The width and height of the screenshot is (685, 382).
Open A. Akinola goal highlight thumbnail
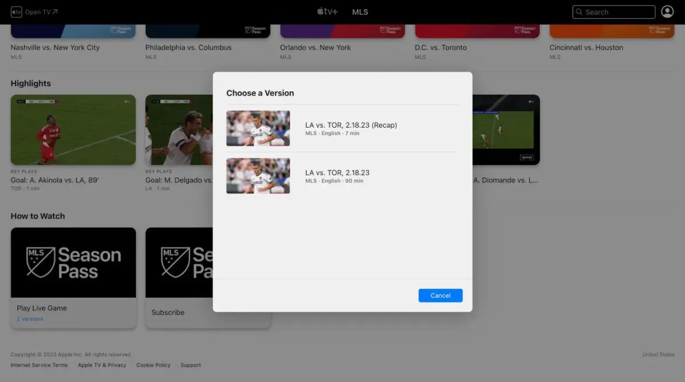click(73, 129)
